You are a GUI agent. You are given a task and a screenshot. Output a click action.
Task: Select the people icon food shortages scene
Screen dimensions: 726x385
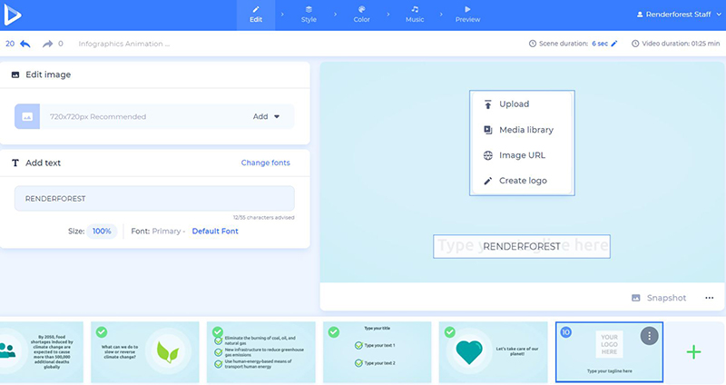[42, 352]
